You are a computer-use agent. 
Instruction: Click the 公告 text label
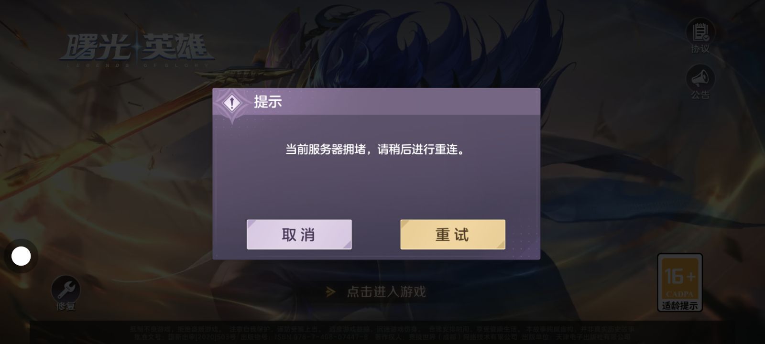tap(700, 95)
